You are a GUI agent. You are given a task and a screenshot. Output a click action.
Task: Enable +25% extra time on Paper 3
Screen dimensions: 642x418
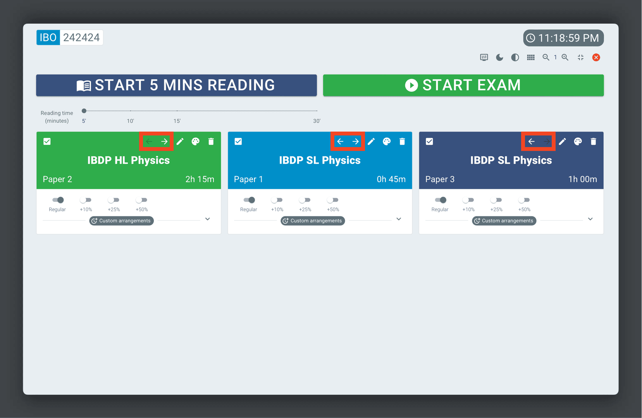[x=496, y=200]
